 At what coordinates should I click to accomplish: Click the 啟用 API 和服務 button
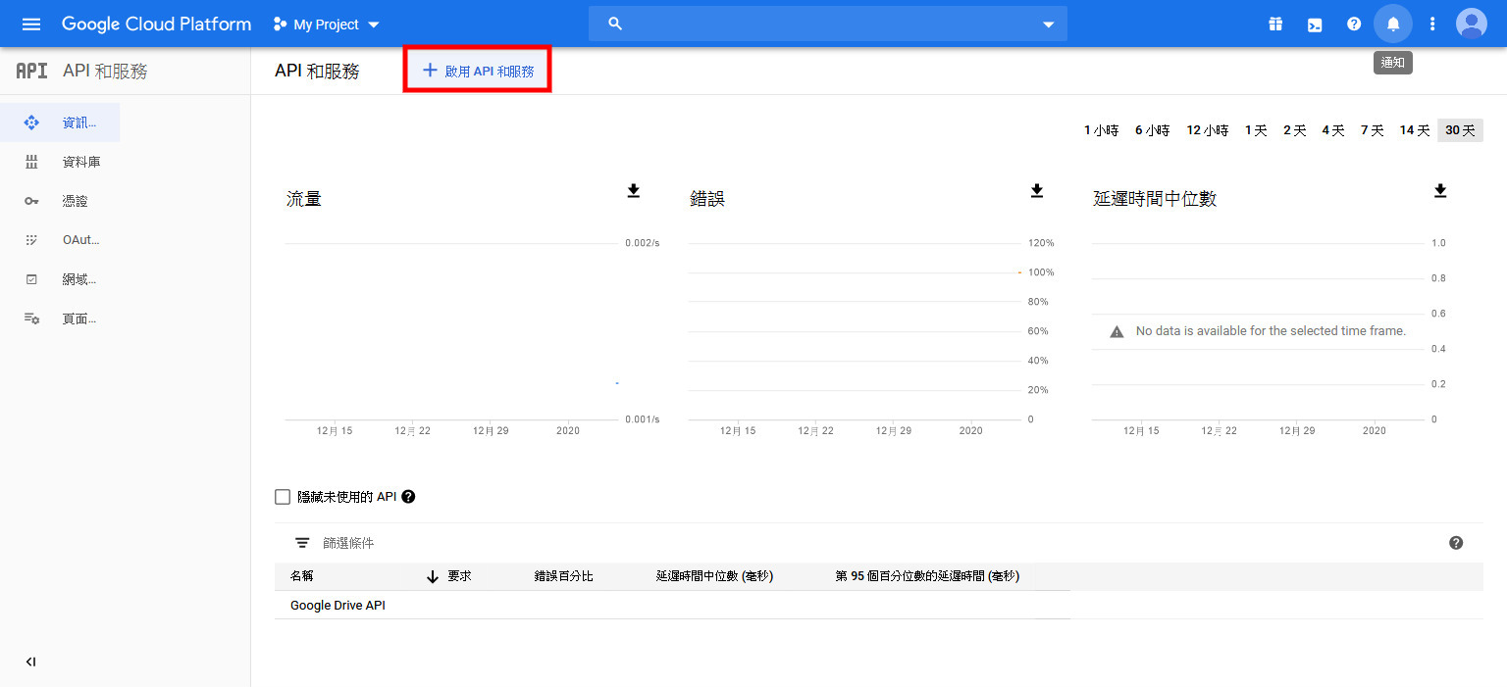pyautogui.click(x=478, y=71)
